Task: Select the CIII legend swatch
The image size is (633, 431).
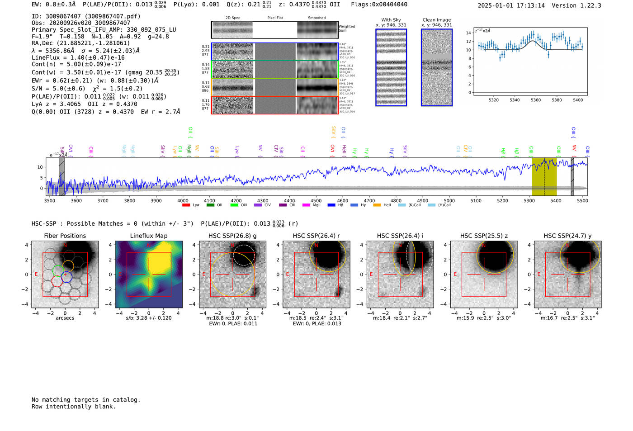Action: [283, 205]
